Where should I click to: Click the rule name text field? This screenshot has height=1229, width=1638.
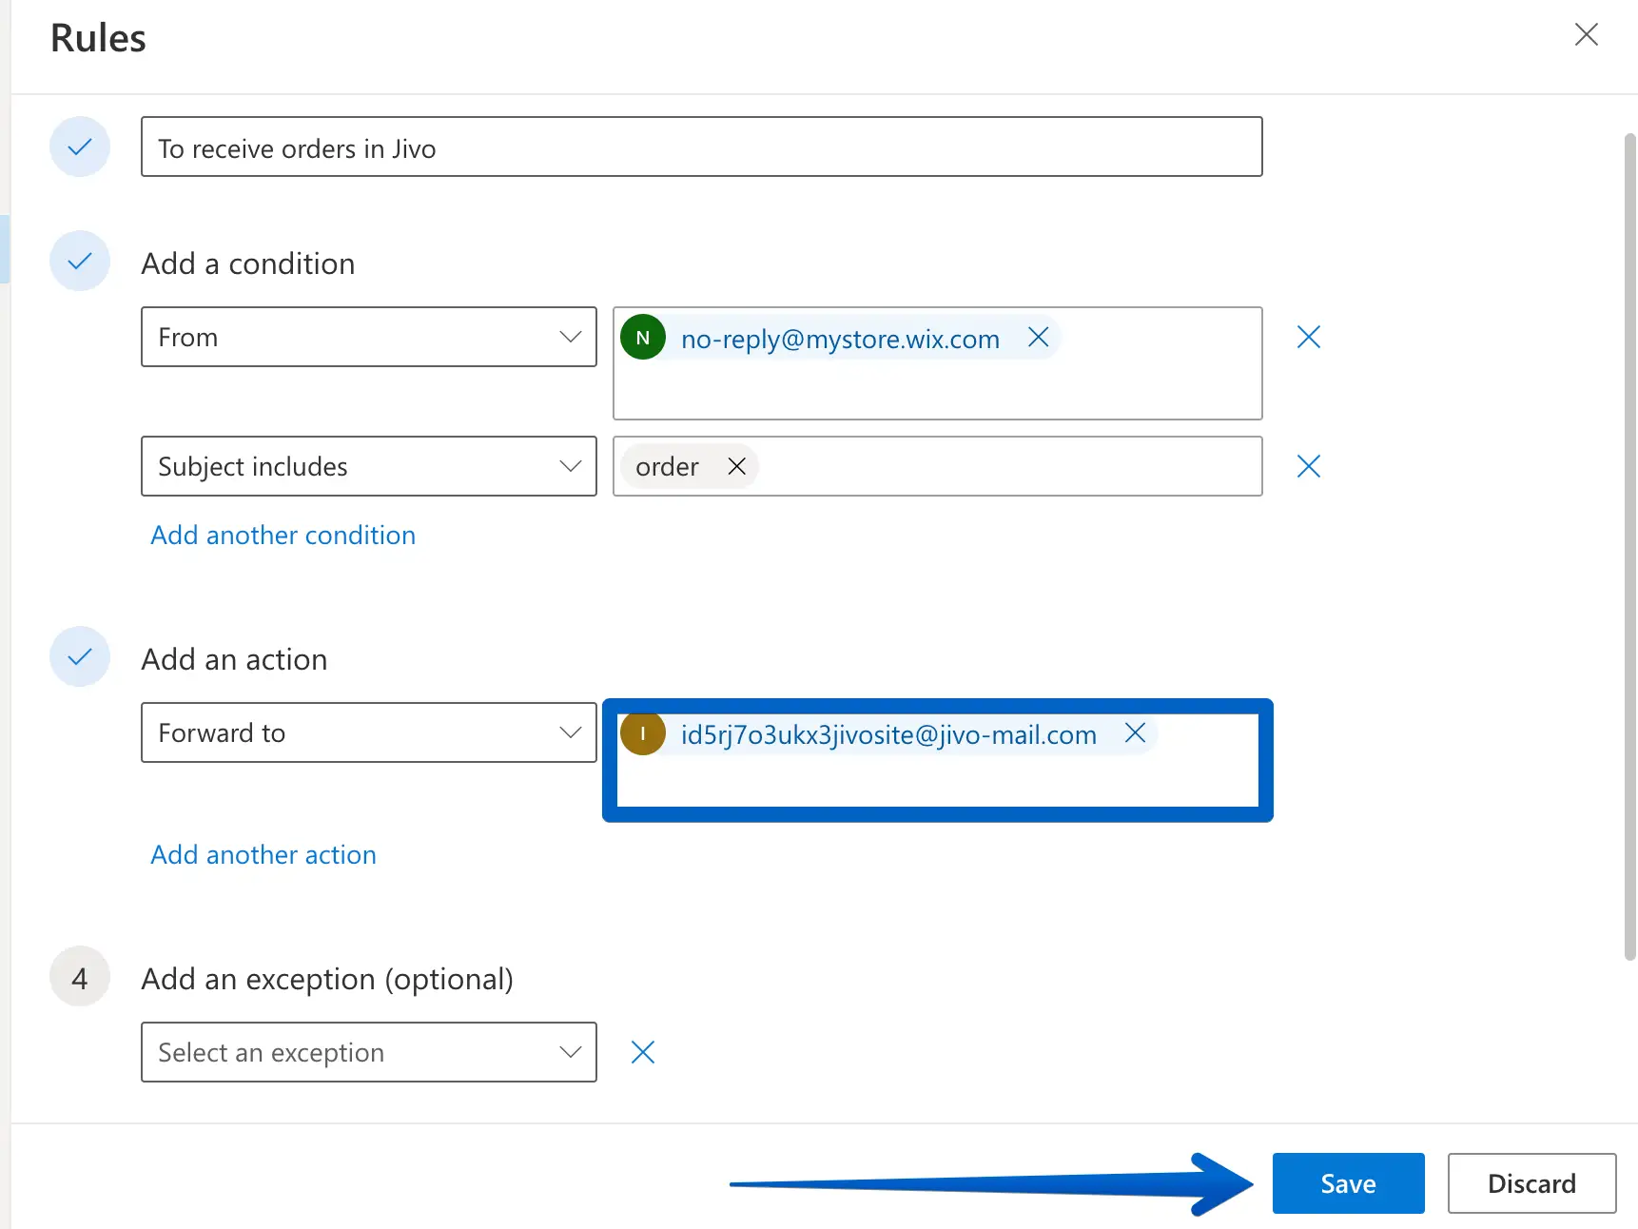tap(701, 147)
